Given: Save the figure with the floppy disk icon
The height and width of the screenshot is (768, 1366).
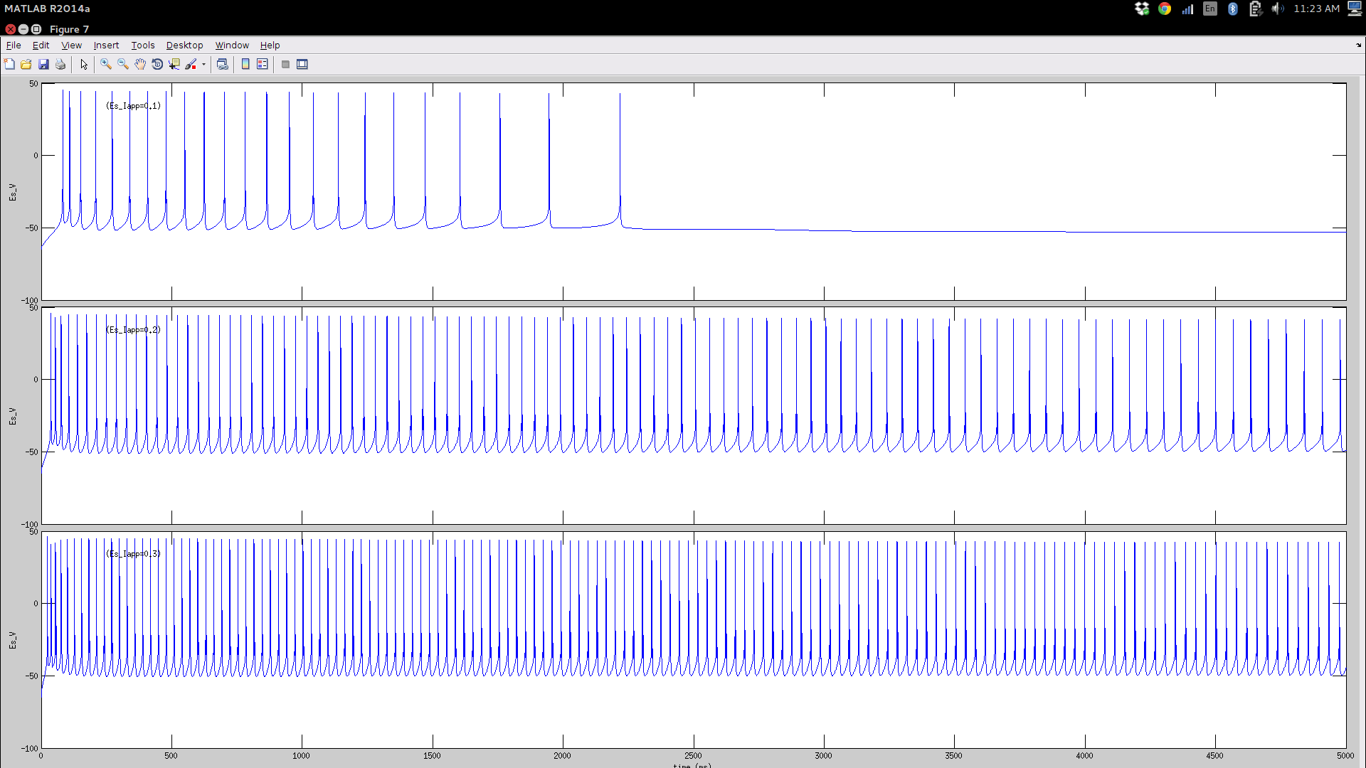Looking at the screenshot, I should [43, 64].
